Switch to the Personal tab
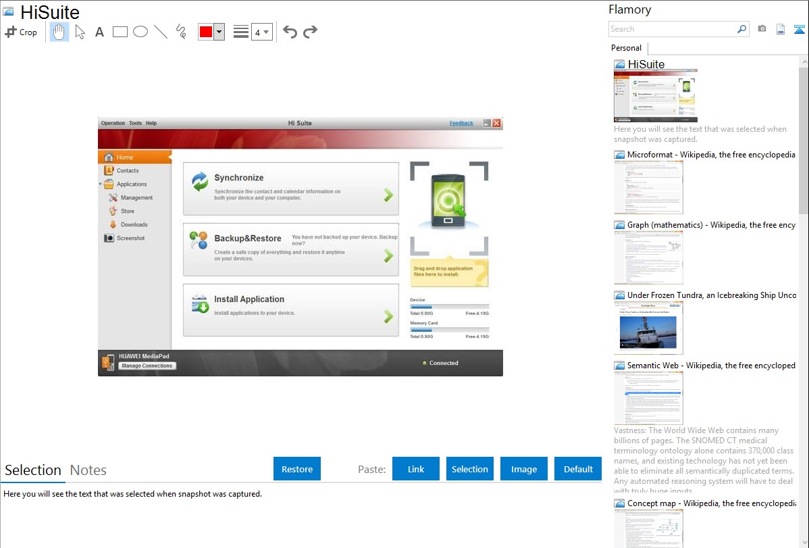The height and width of the screenshot is (548, 809). pyautogui.click(x=626, y=48)
